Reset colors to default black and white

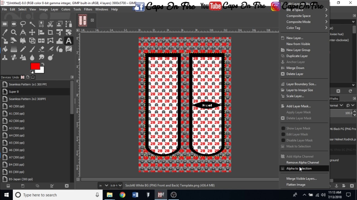point(32,72)
